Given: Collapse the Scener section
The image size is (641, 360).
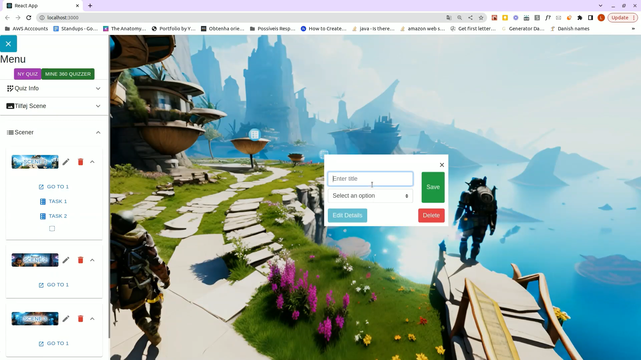Looking at the screenshot, I should tap(54, 132).
